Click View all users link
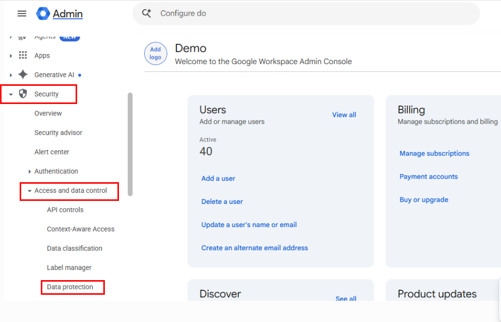Viewport: 501px width, 322px height. tap(344, 115)
